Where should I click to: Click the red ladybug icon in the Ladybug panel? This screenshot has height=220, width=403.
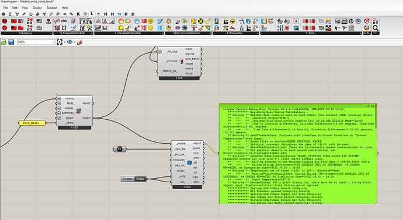pos(5,21)
